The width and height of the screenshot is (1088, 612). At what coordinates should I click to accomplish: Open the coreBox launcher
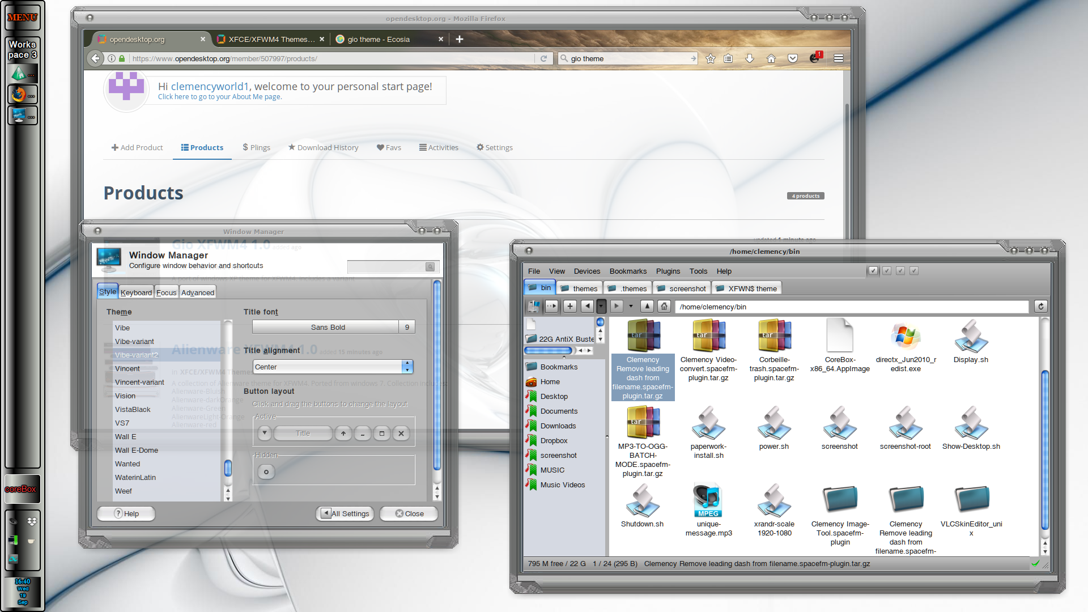[x=23, y=489]
